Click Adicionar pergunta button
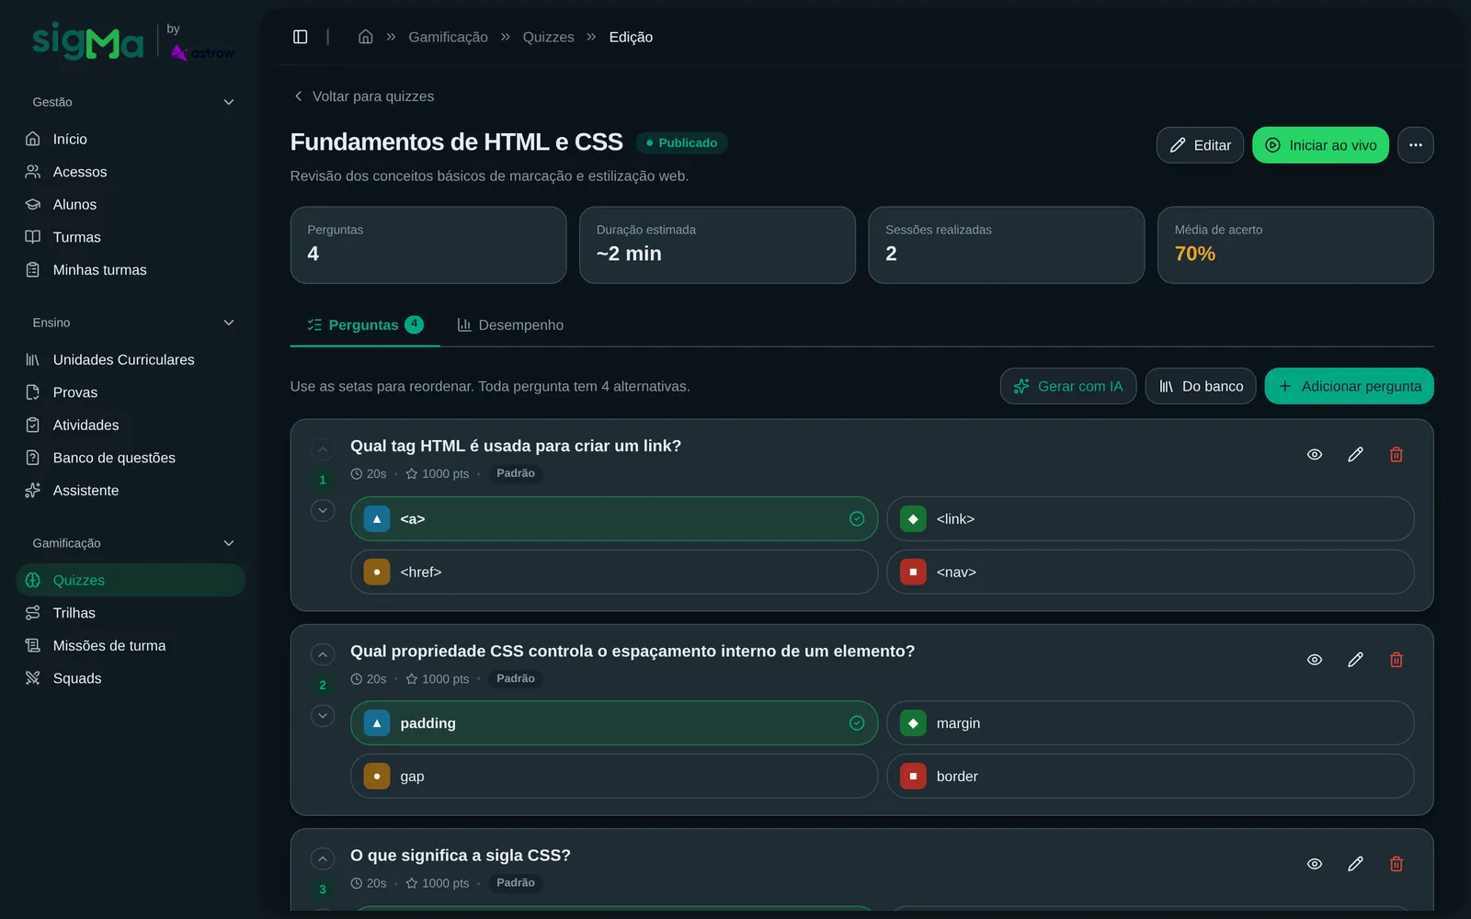Screen dimensions: 1471x919 coord(1349,386)
